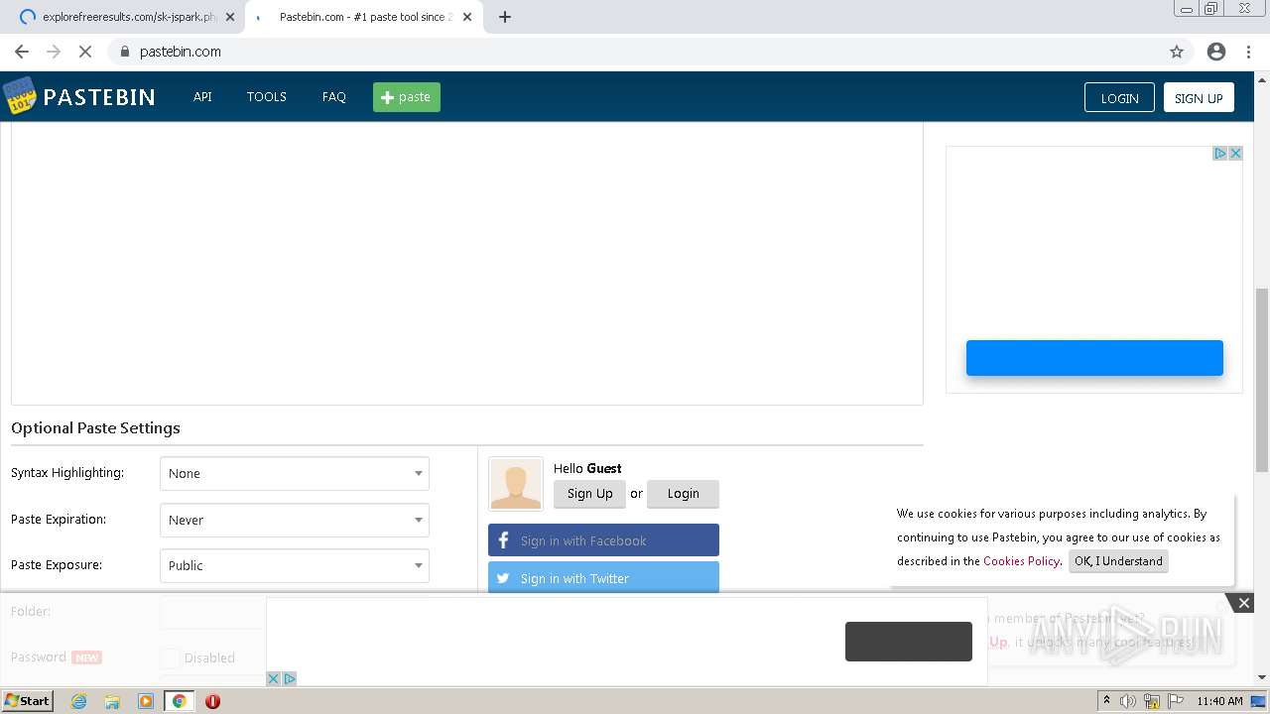Expand the Paste Expiration dropdown
This screenshot has height=714, width=1270.
[x=295, y=520]
